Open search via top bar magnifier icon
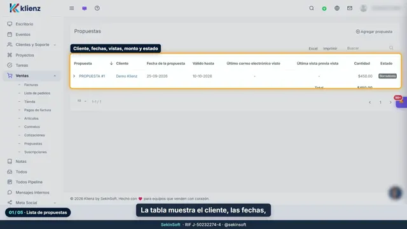The height and width of the screenshot is (229, 407). [x=312, y=8]
